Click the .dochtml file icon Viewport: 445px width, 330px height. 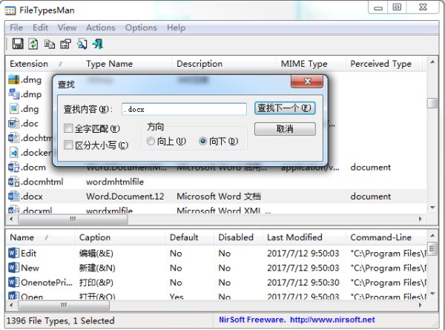tap(13, 138)
